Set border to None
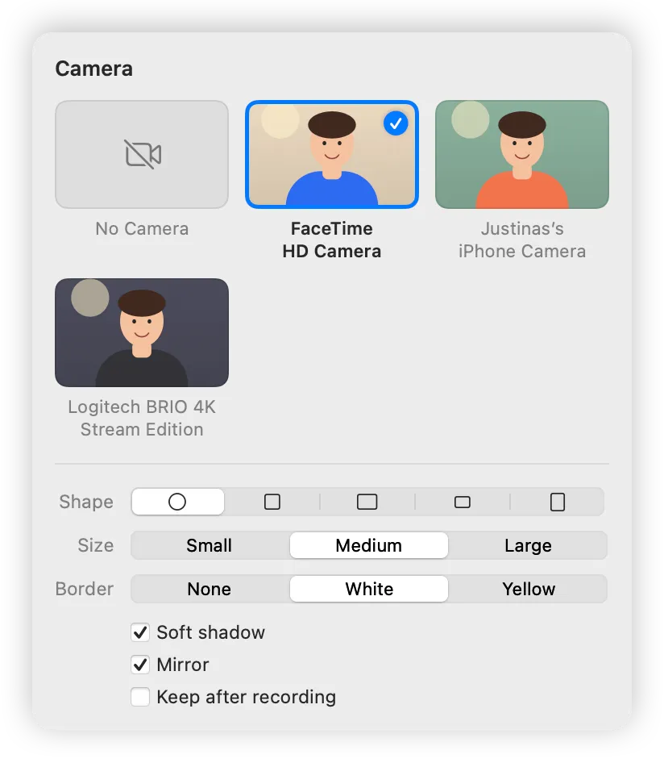664x763 pixels. 210,589
